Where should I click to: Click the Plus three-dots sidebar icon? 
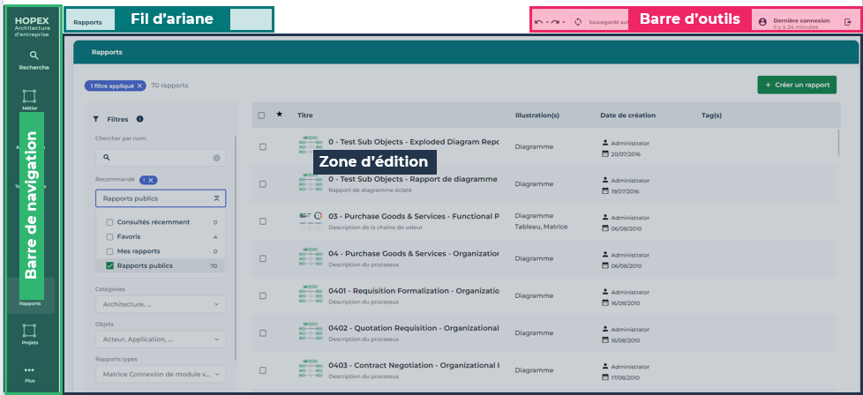point(29,370)
